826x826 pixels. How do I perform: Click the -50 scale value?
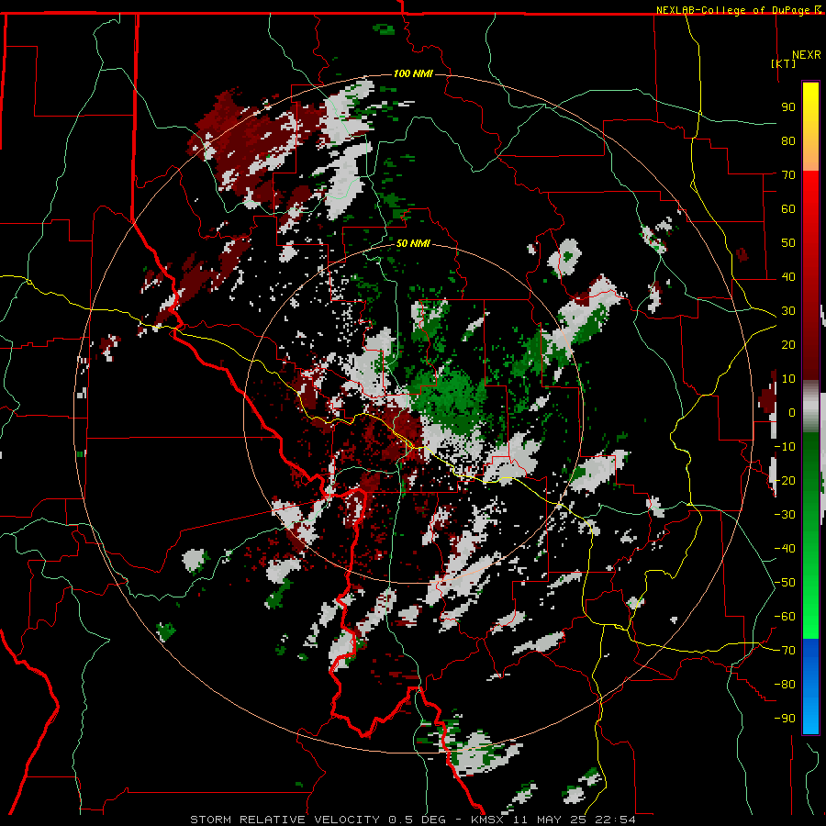pyautogui.click(x=785, y=583)
